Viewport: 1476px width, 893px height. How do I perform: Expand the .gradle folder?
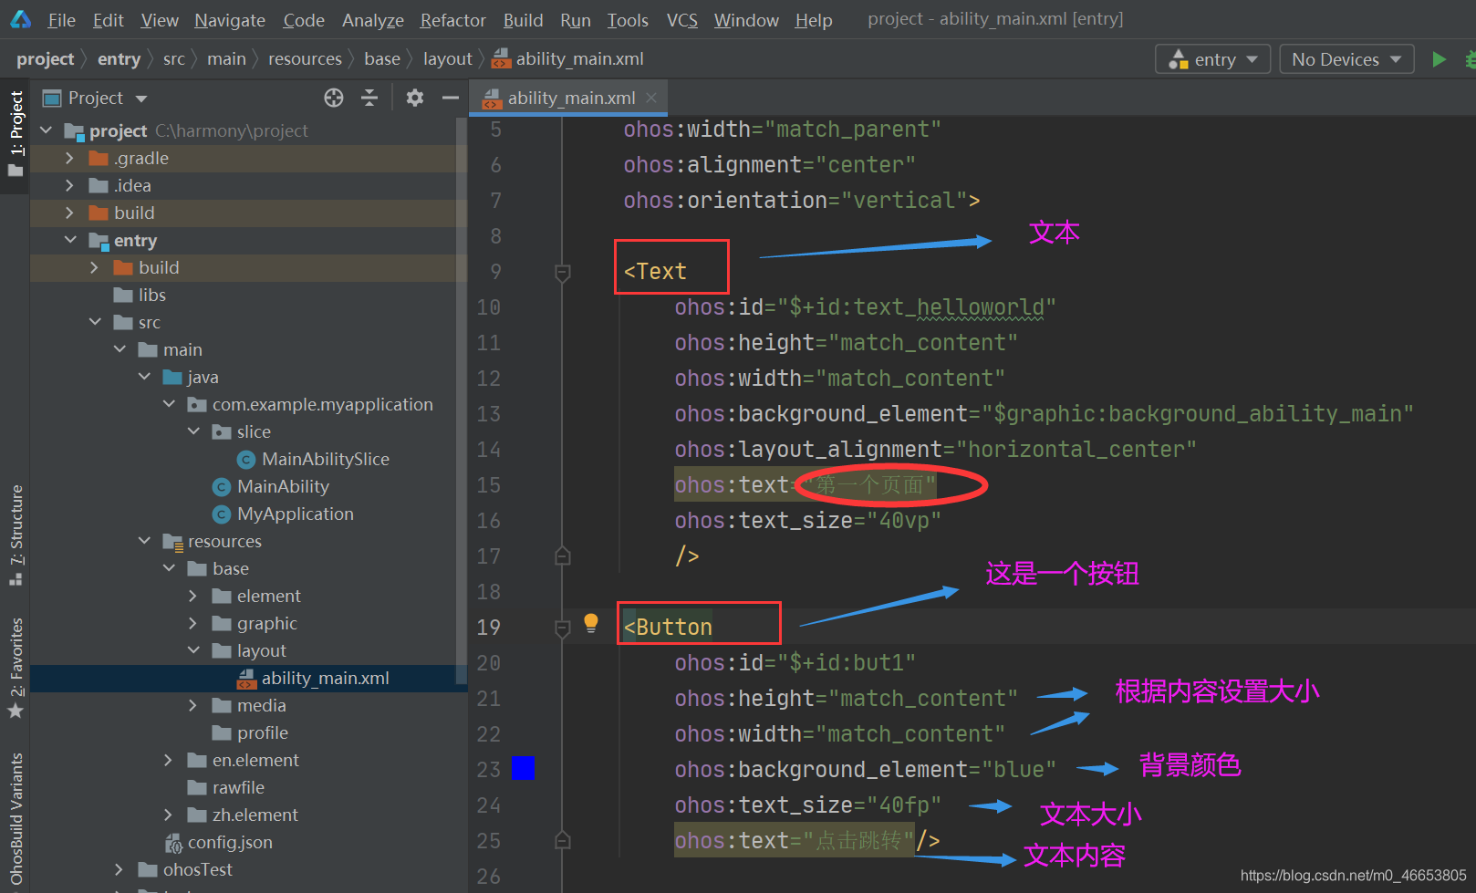69,158
